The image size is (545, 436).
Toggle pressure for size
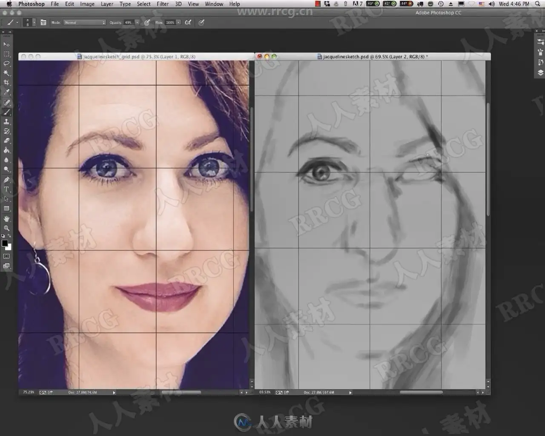[x=201, y=22]
